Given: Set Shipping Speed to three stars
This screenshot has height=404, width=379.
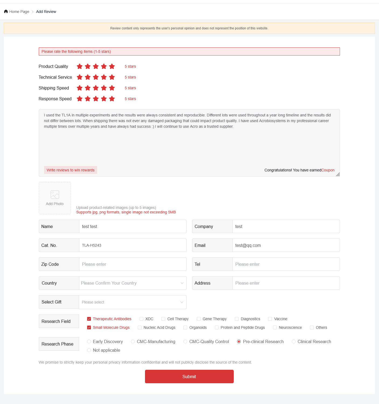Looking at the screenshot, I should 96,88.
